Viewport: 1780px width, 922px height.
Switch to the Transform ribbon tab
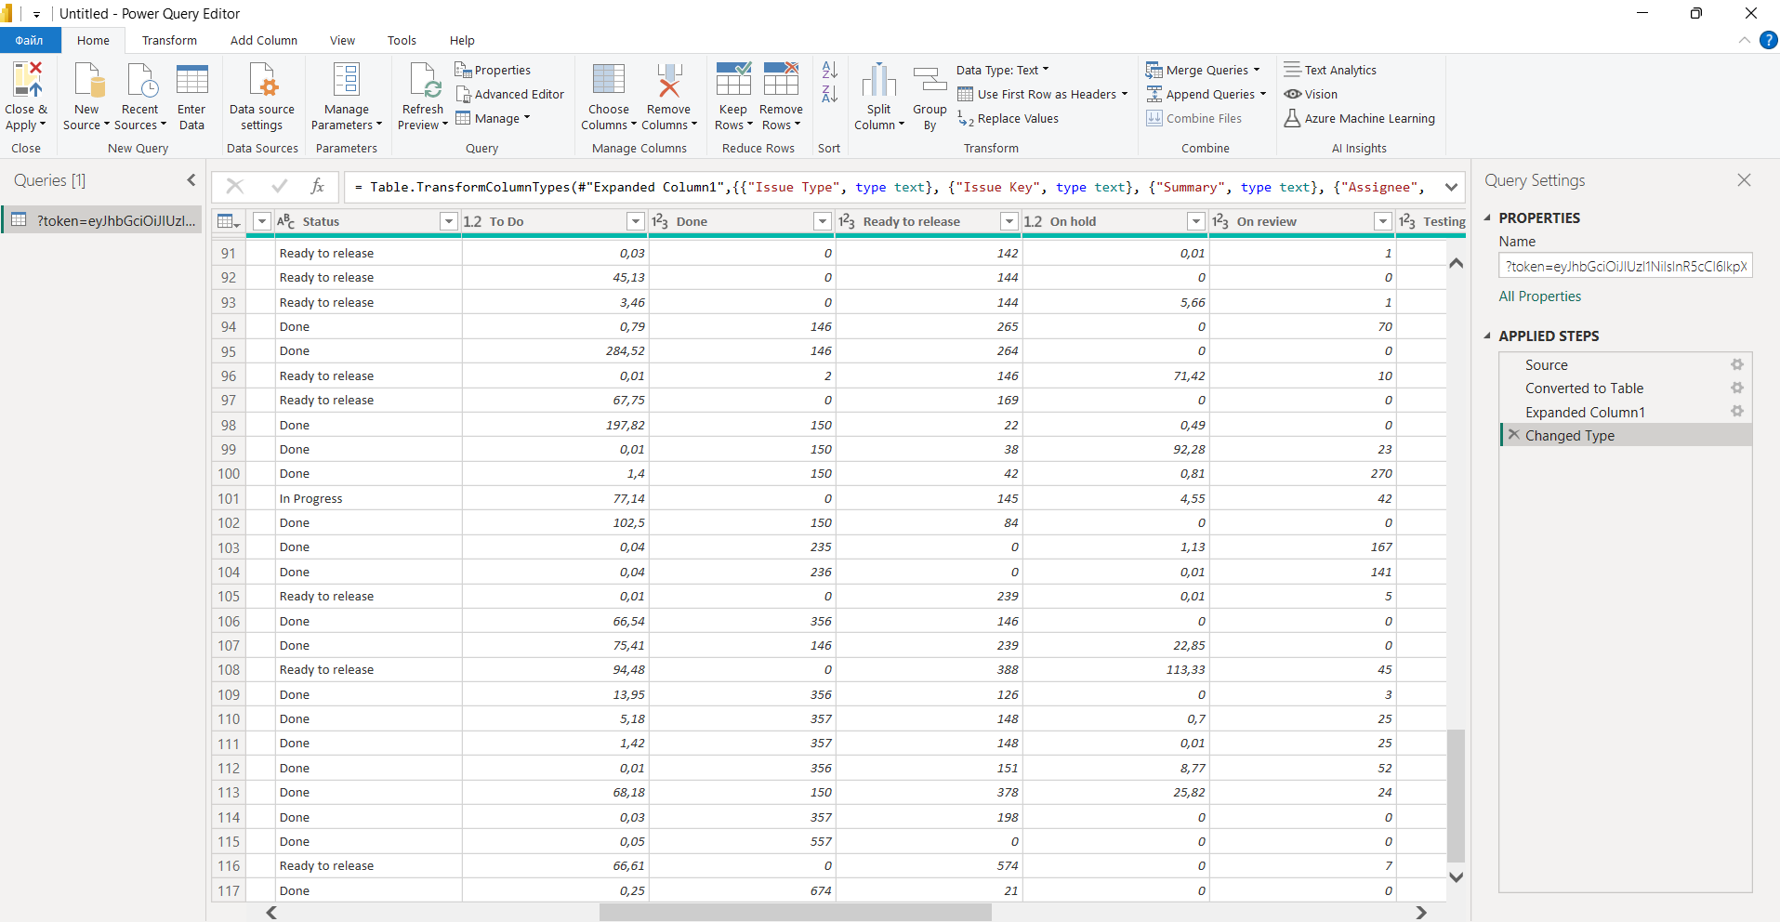[x=169, y=41]
